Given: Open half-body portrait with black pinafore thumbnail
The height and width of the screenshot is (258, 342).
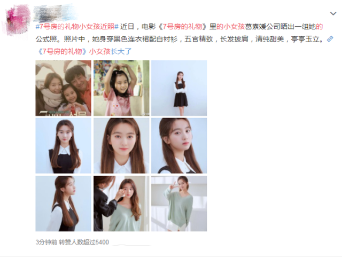Looking at the screenshot, I should [x=64, y=146].
